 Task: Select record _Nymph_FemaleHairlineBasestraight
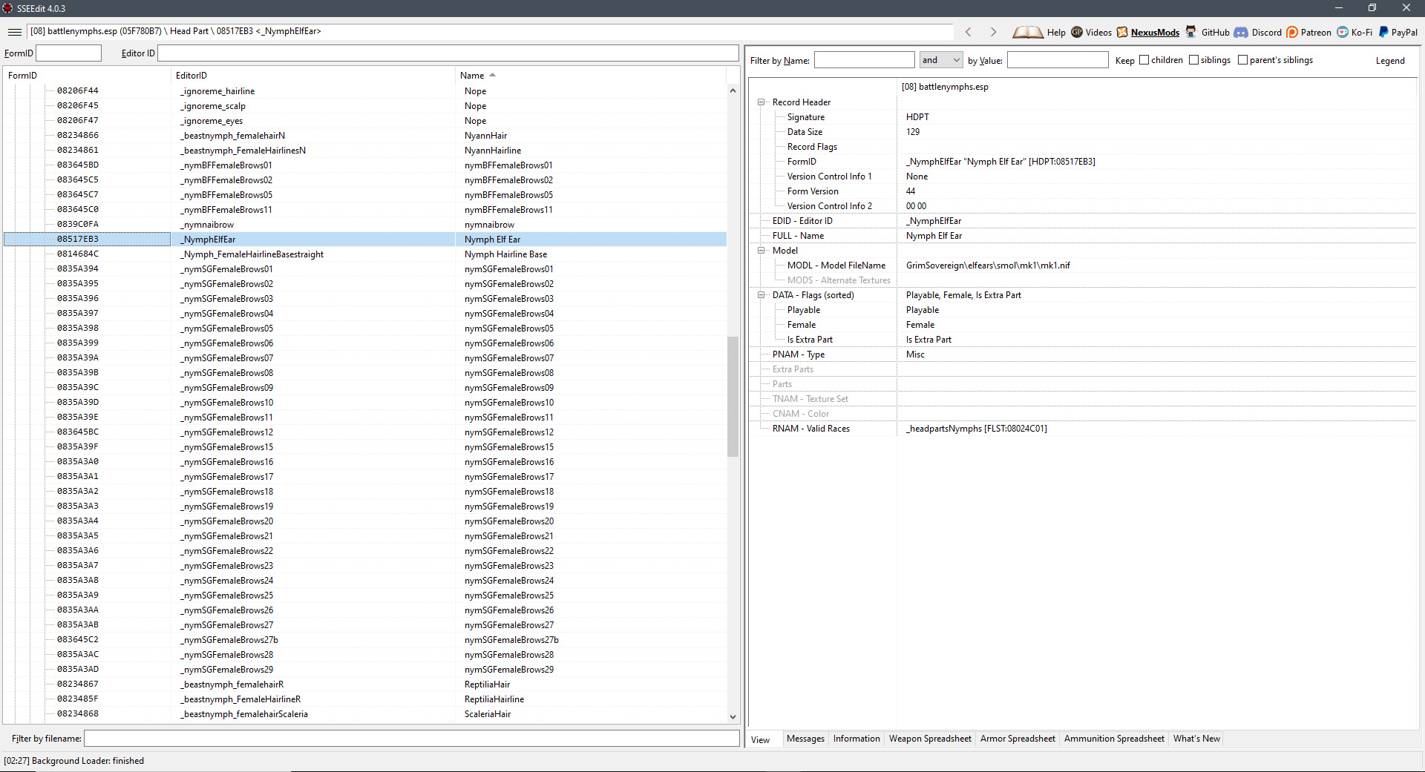coord(365,254)
